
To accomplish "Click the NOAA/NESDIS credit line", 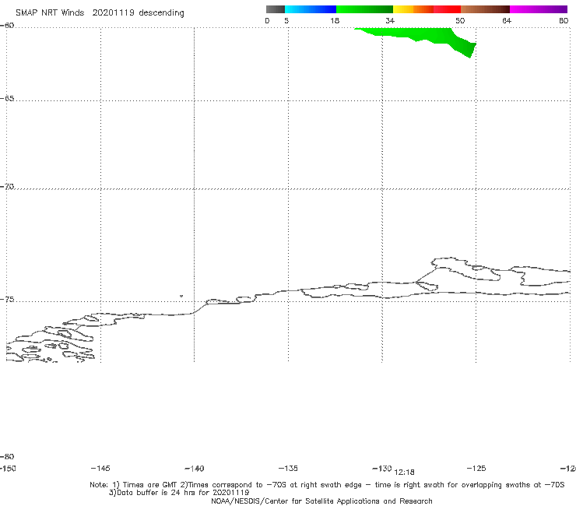I will [321, 501].
